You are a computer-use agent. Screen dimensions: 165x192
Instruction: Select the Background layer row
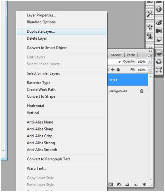128,91
